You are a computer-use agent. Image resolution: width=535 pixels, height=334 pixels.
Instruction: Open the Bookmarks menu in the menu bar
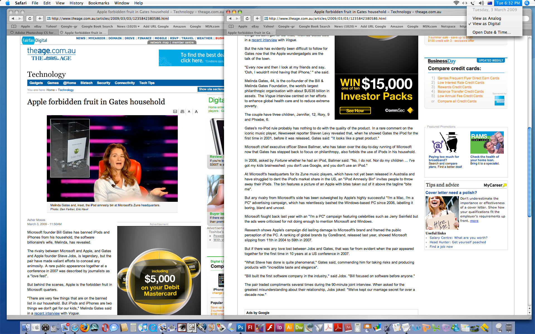point(99,3)
